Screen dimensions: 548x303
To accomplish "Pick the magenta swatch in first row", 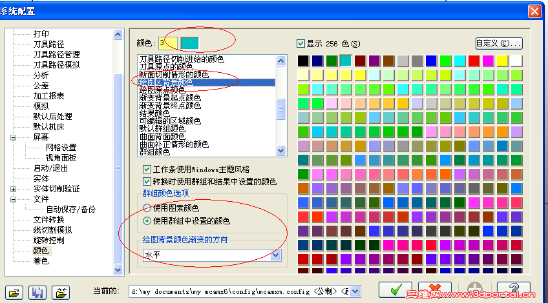I will [488, 61].
